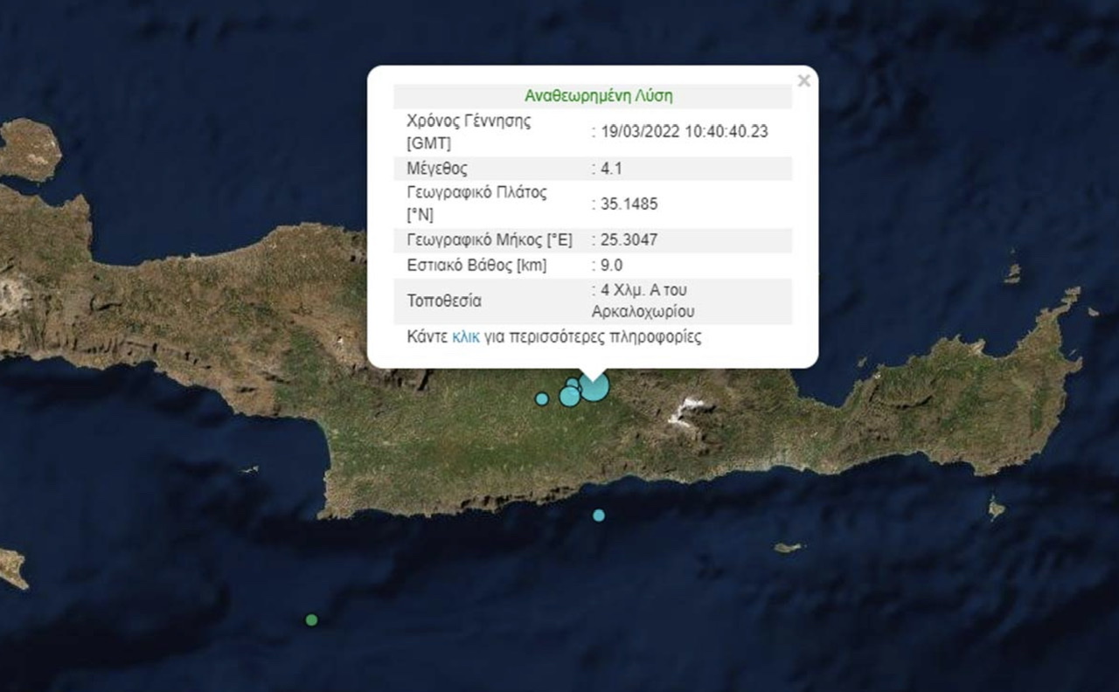Screen dimensions: 1119x692
Task: Select the leftmost blue marker in central Crete
Action: (x=542, y=398)
